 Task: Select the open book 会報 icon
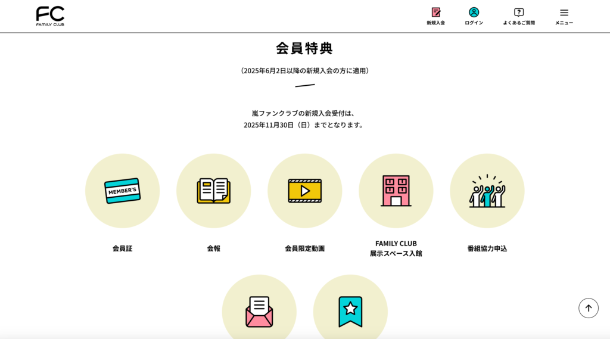214,191
